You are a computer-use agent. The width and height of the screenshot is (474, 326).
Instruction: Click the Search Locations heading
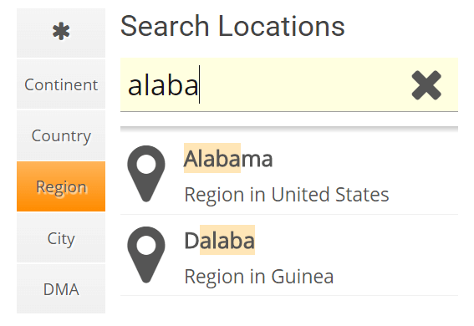[x=232, y=26]
